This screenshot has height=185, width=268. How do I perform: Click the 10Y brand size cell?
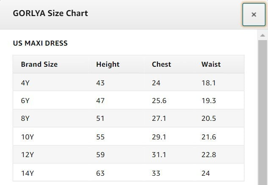[28, 137]
